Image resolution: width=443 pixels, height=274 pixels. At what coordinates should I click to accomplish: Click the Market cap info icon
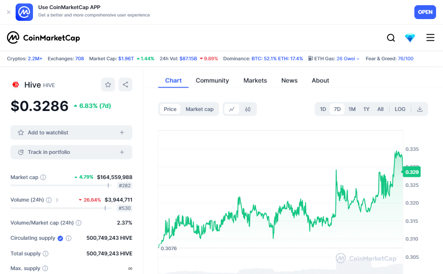click(43, 177)
